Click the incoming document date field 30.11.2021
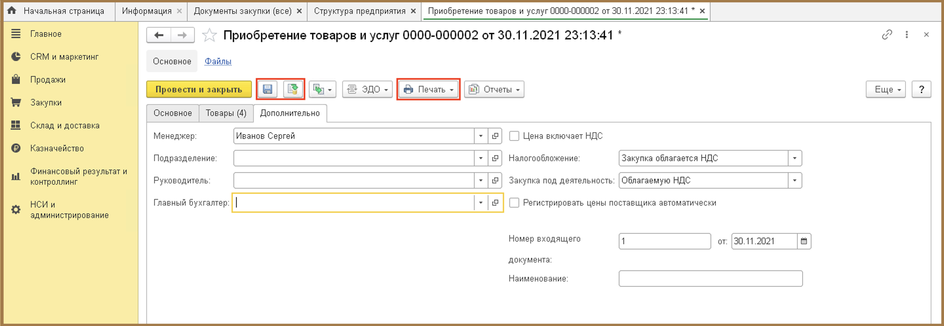This screenshot has width=944, height=326. pos(764,241)
